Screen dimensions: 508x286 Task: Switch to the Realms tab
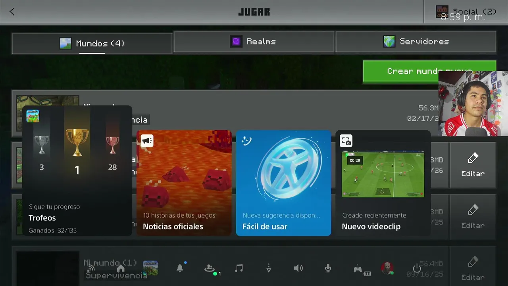[254, 41]
